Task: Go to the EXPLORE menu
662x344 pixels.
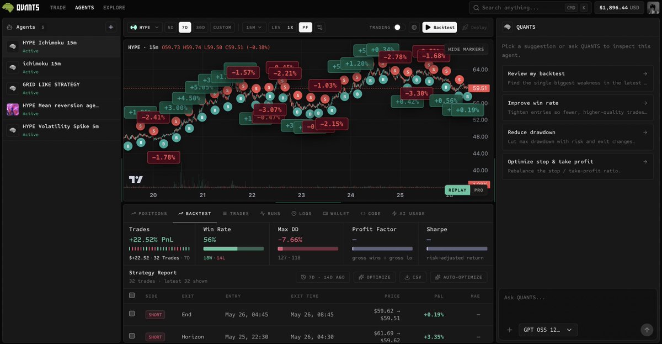Action: pos(114,8)
